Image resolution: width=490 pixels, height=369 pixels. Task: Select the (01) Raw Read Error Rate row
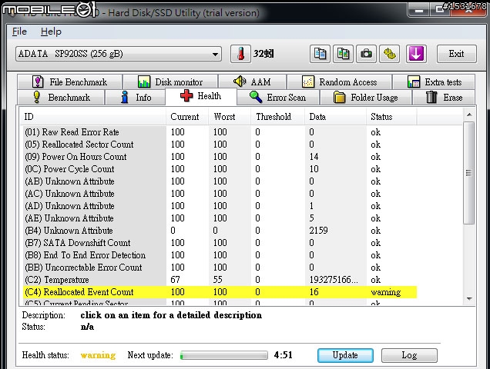(220, 132)
